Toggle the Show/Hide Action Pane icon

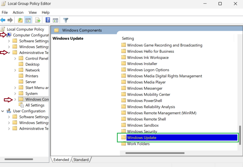pos(55,20)
